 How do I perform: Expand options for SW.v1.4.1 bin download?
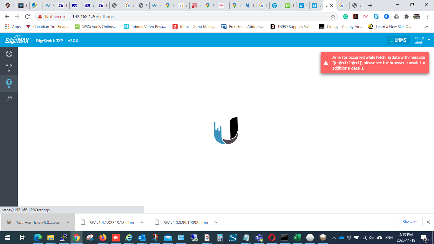(142, 222)
